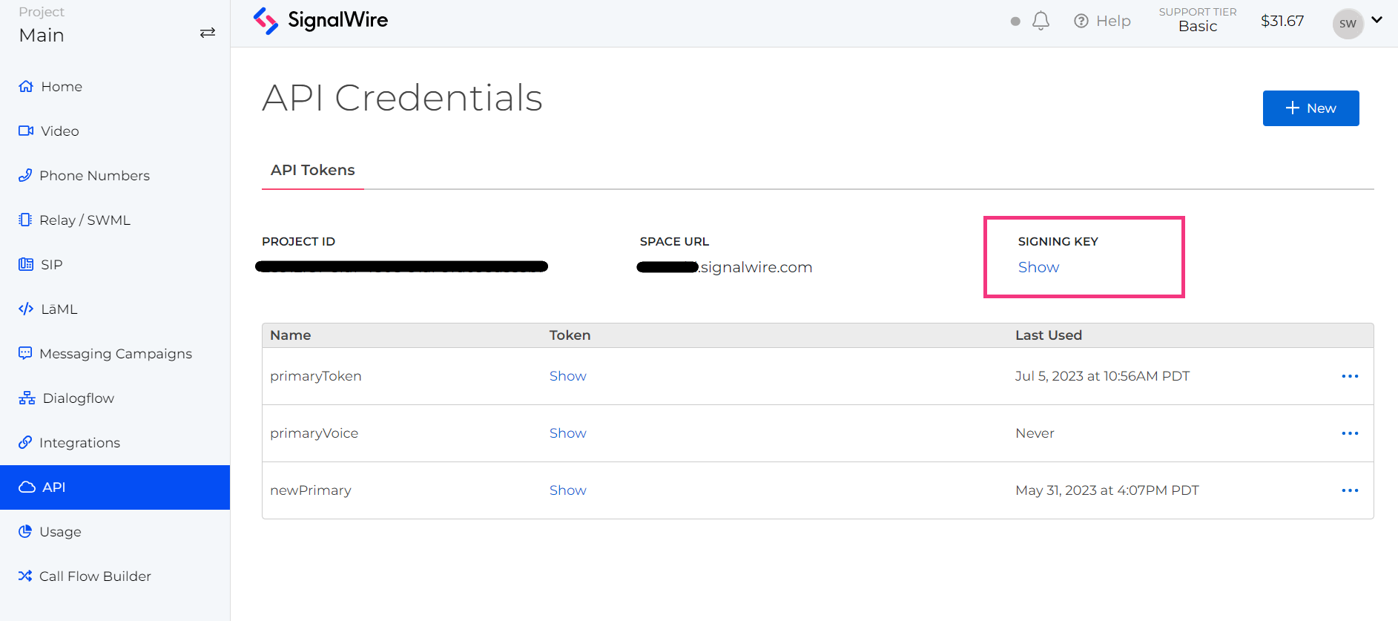The image size is (1398, 621).
Task: Switch to the API Tokens tab
Action: pos(312,170)
